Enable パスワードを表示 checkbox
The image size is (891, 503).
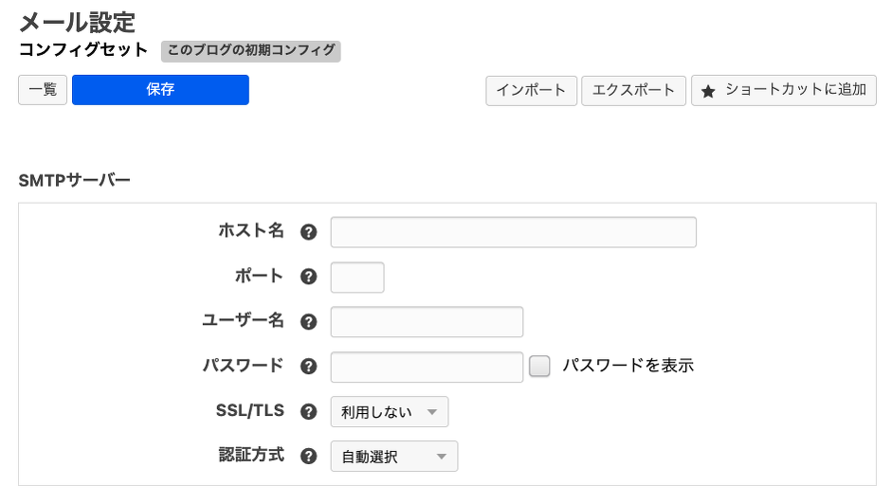[539, 367]
